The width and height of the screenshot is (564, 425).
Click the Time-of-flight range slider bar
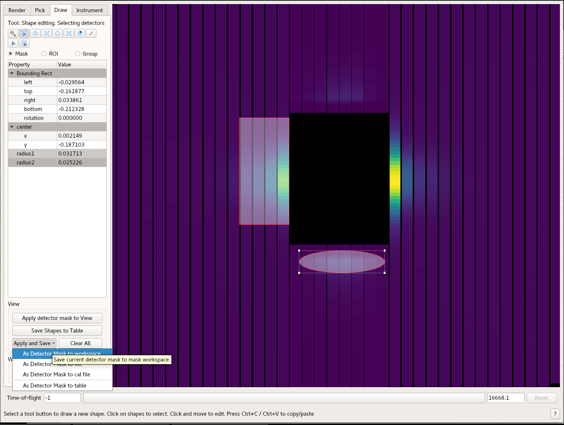[284, 398]
